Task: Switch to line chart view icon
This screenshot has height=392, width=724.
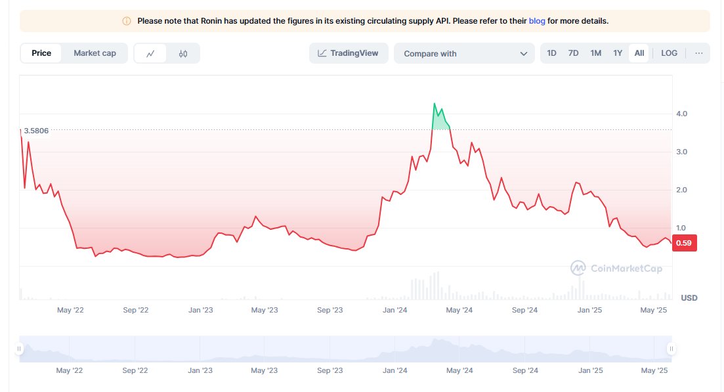Action: (150, 54)
